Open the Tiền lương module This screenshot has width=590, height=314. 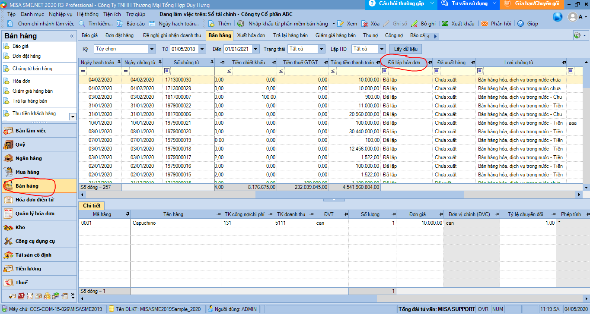pos(39,269)
